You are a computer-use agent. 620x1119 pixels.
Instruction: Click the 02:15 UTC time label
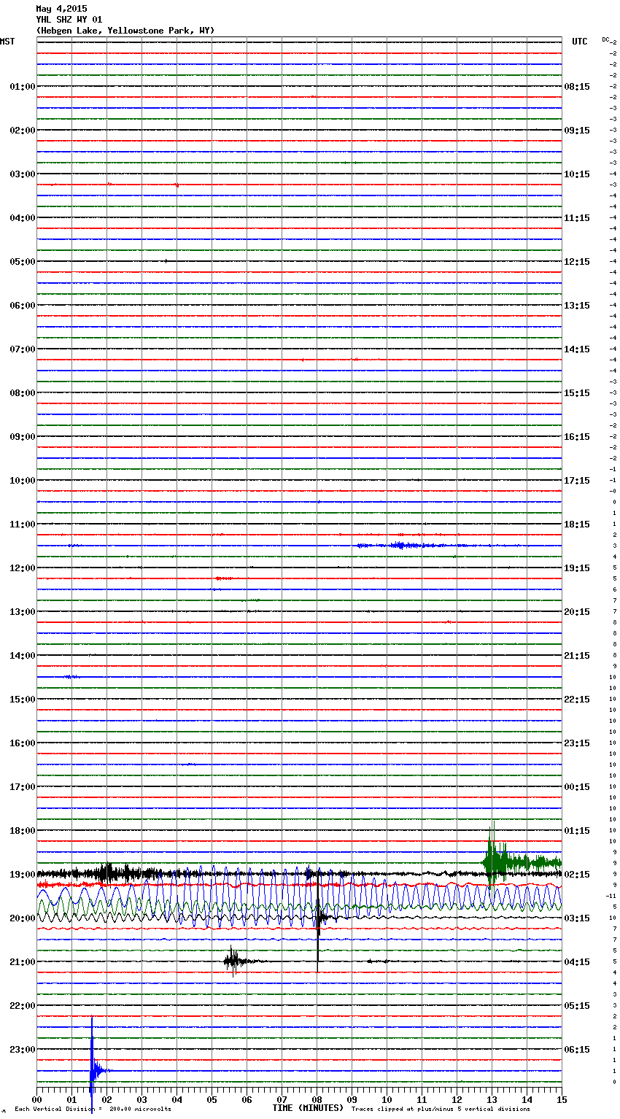[577, 875]
